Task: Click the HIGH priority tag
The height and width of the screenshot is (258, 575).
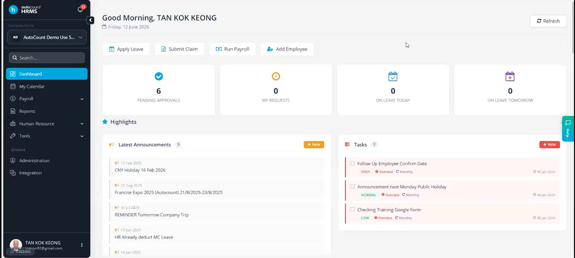Action: coord(366,172)
